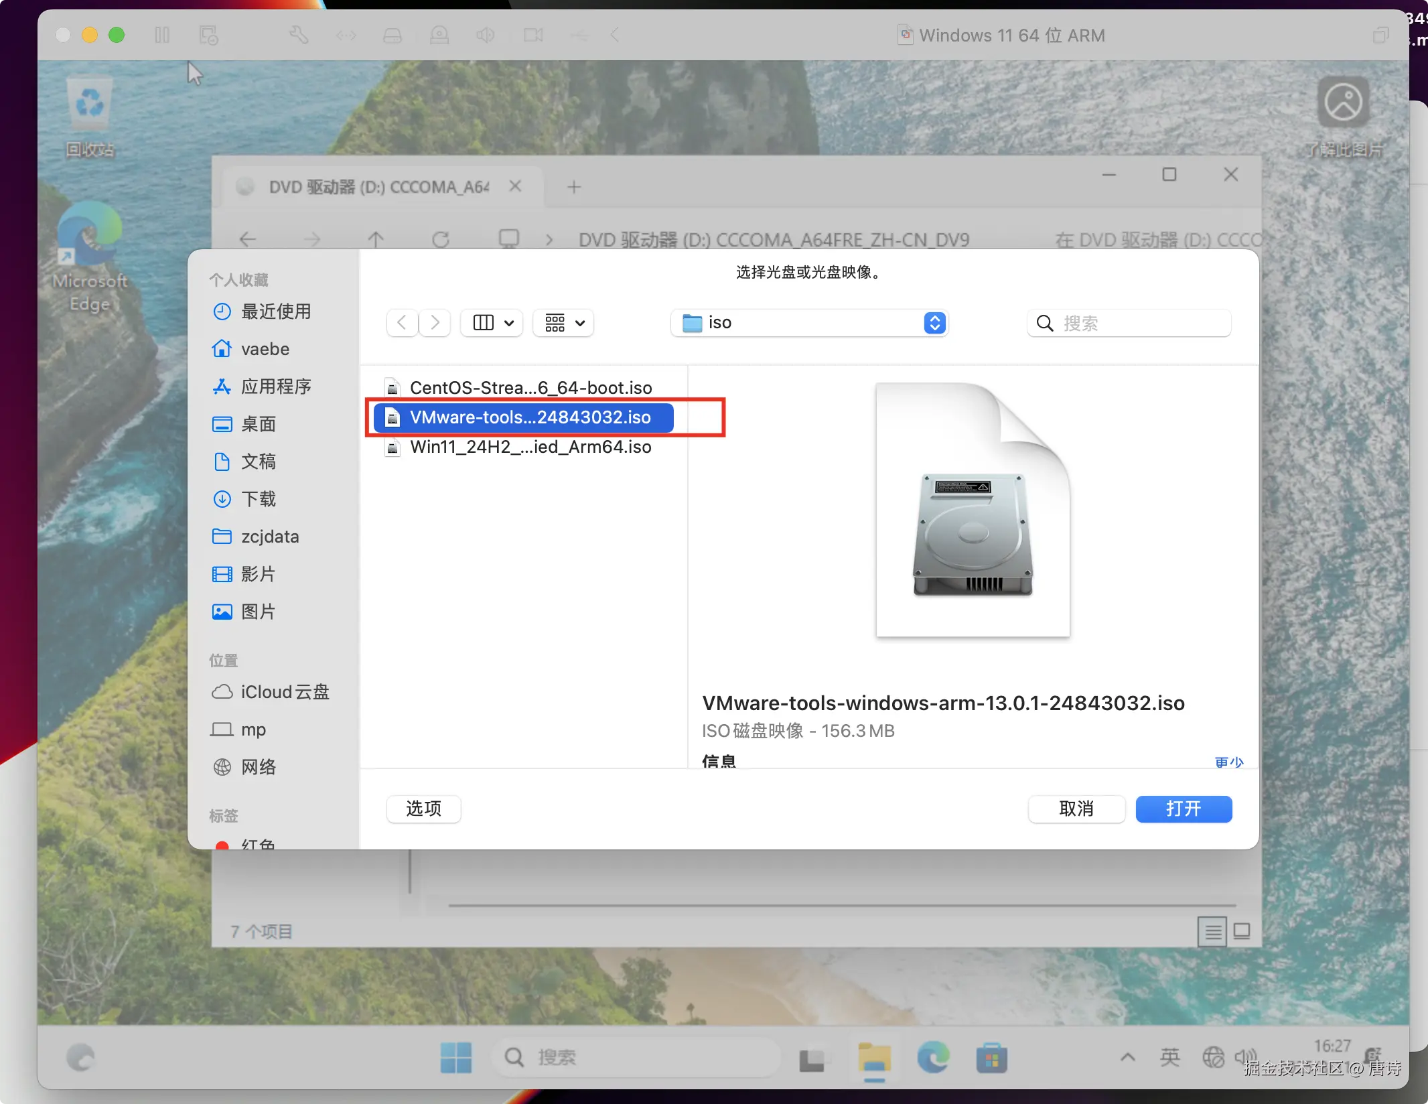Select the CentOS-Stream boot.iso file
This screenshot has height=1104, width=1428.
point(530,388)
